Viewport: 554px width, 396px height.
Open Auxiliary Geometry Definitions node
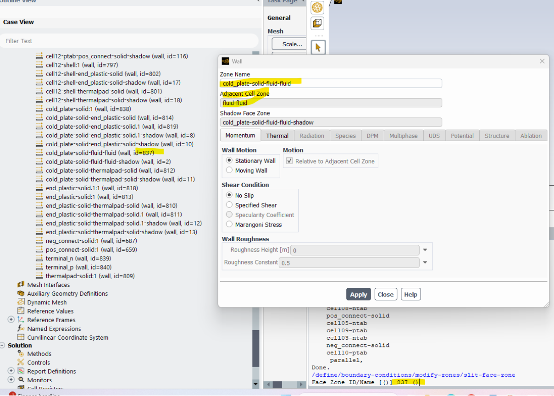click(67, 293)
